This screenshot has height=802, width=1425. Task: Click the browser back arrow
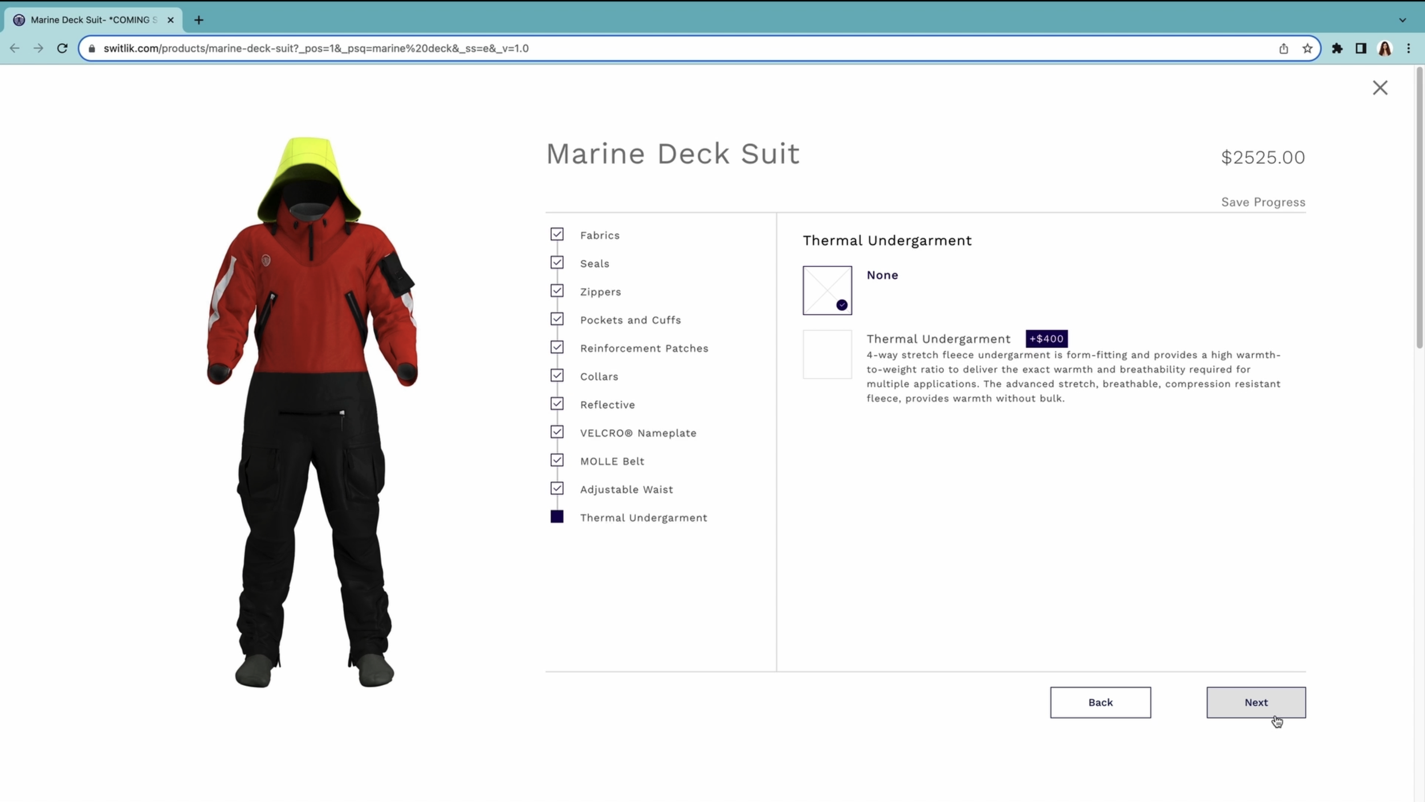click(x=15, y=48)
